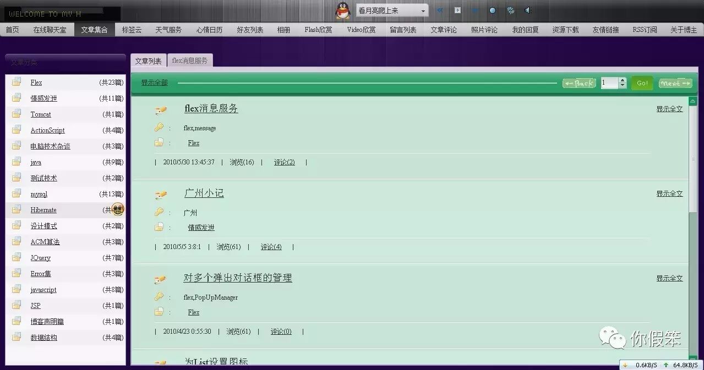Click the 显示全部 link
The image size is (704, 370).
155,83
